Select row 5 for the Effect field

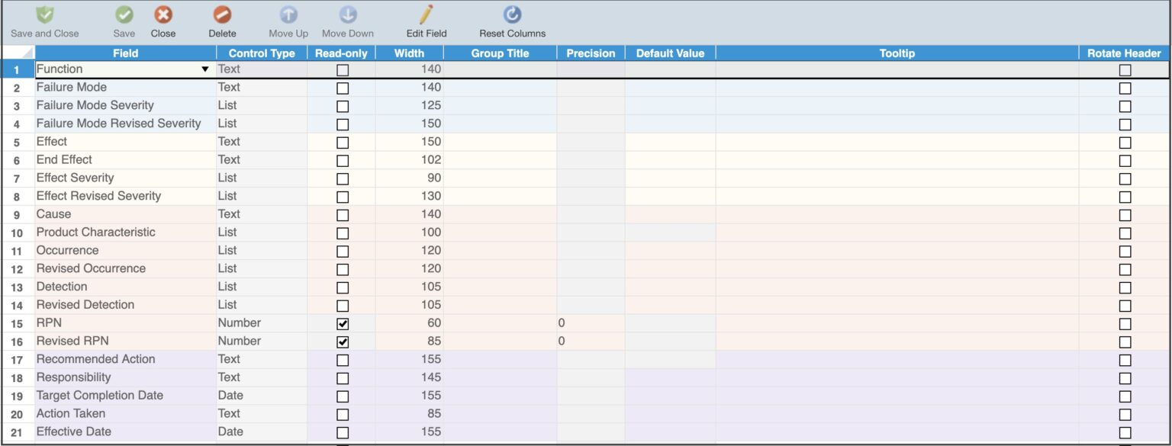click(x=16, y=141)
